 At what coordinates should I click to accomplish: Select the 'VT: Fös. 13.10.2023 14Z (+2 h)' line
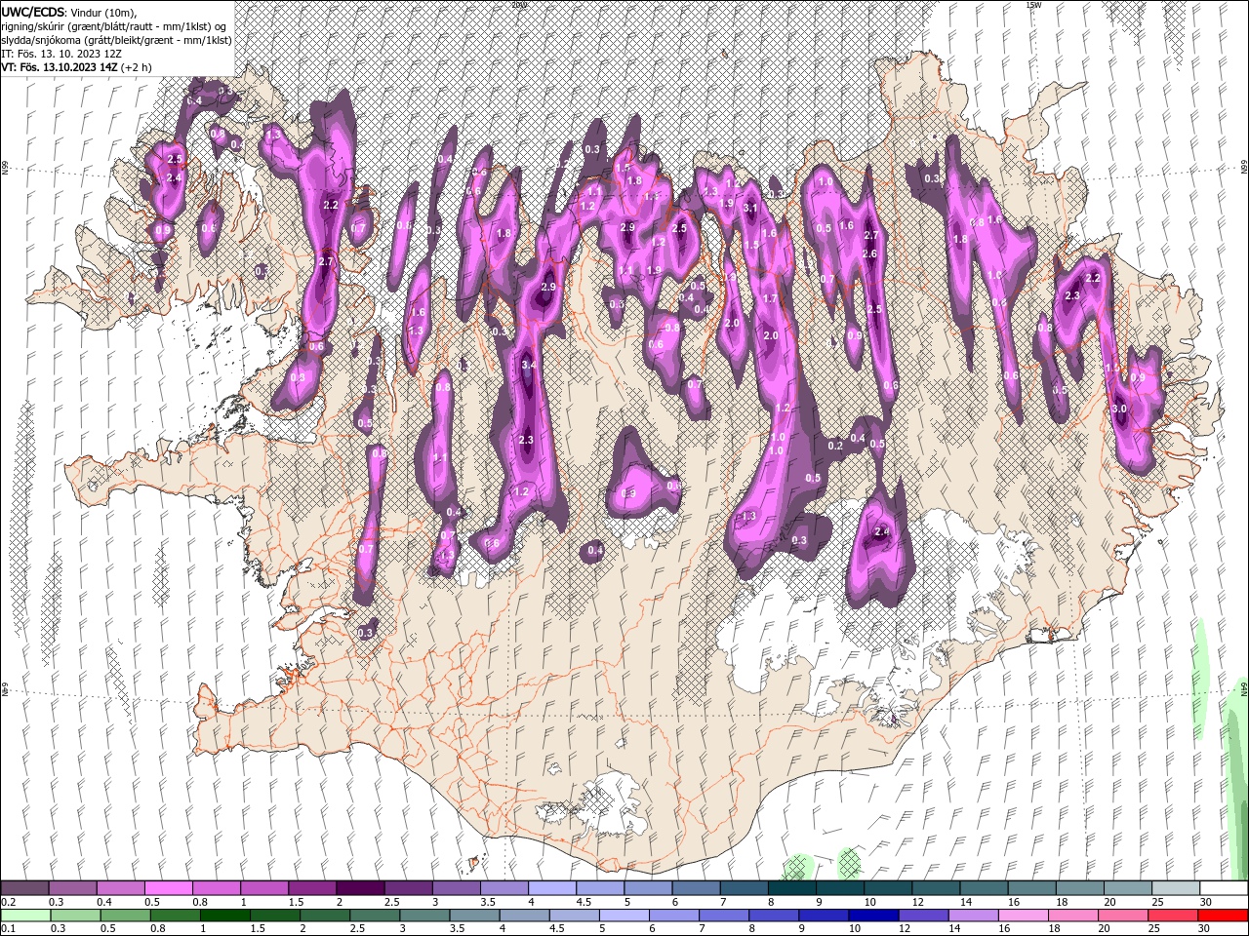pos(76,67)
